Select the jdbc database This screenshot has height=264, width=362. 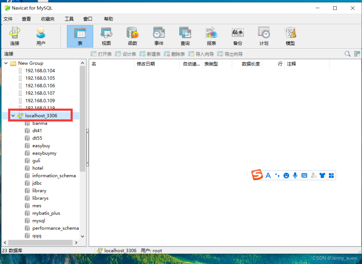37,183
